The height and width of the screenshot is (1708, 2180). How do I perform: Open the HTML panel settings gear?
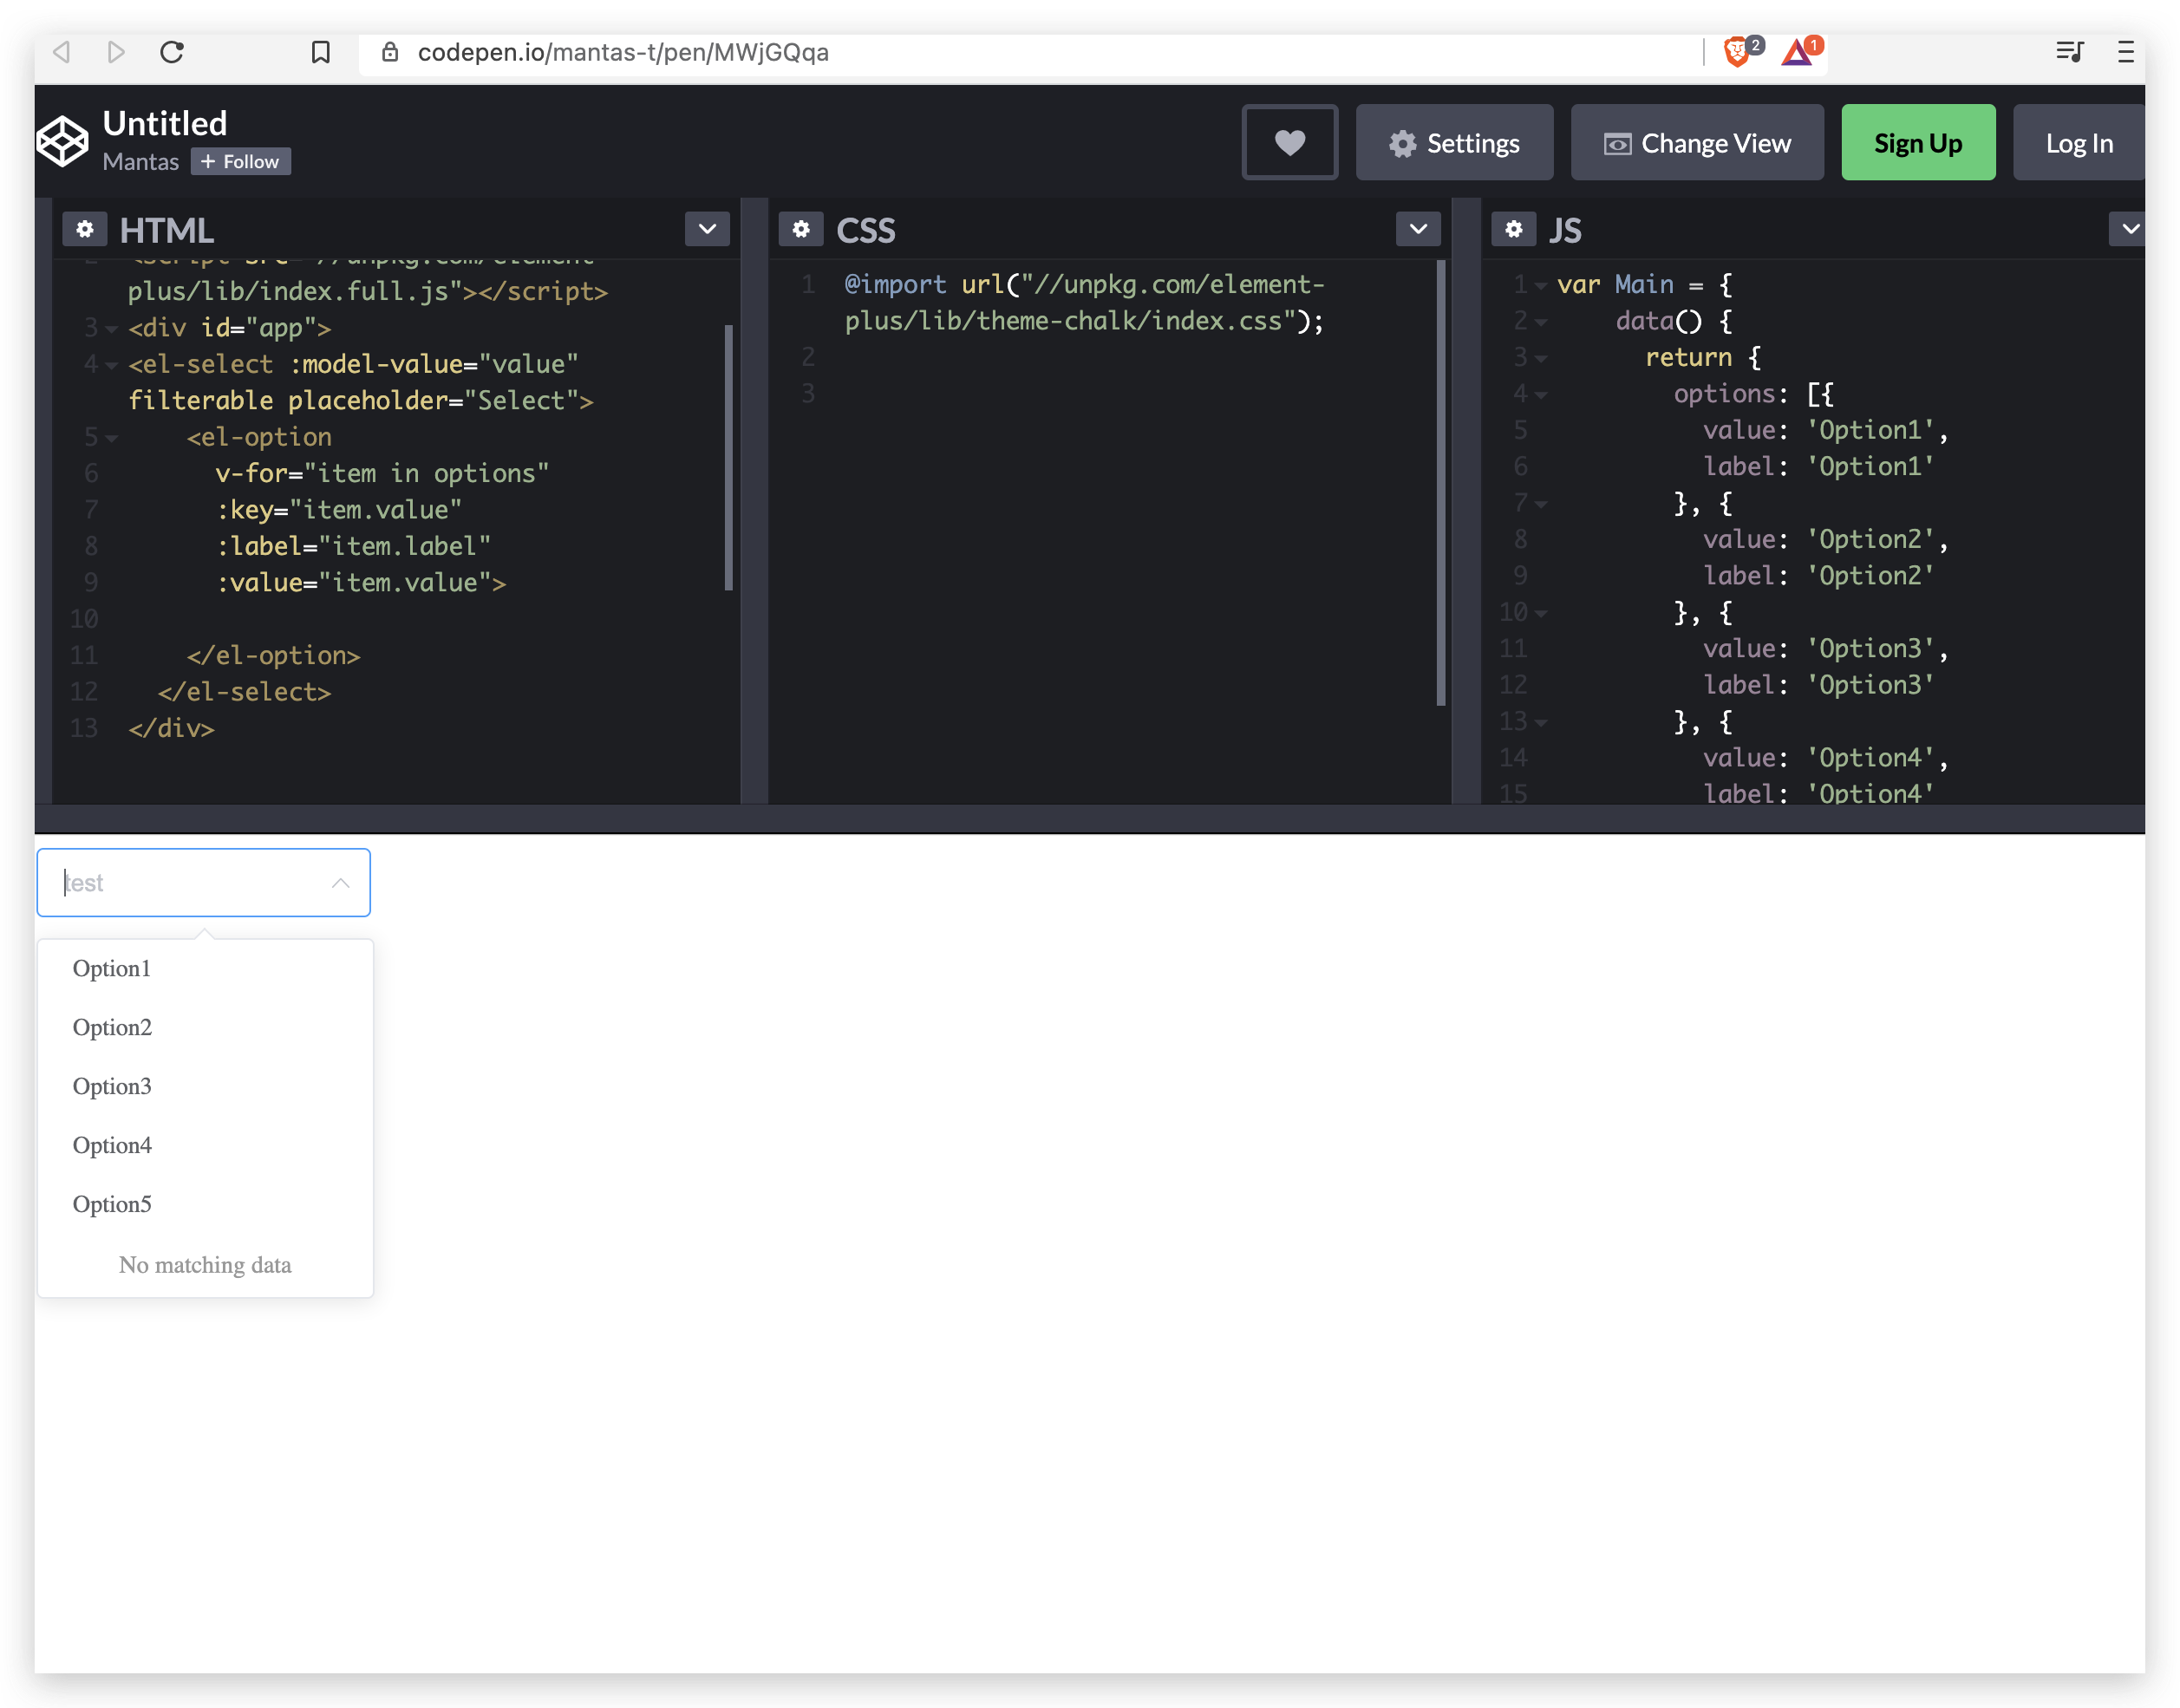click(85, 229)
